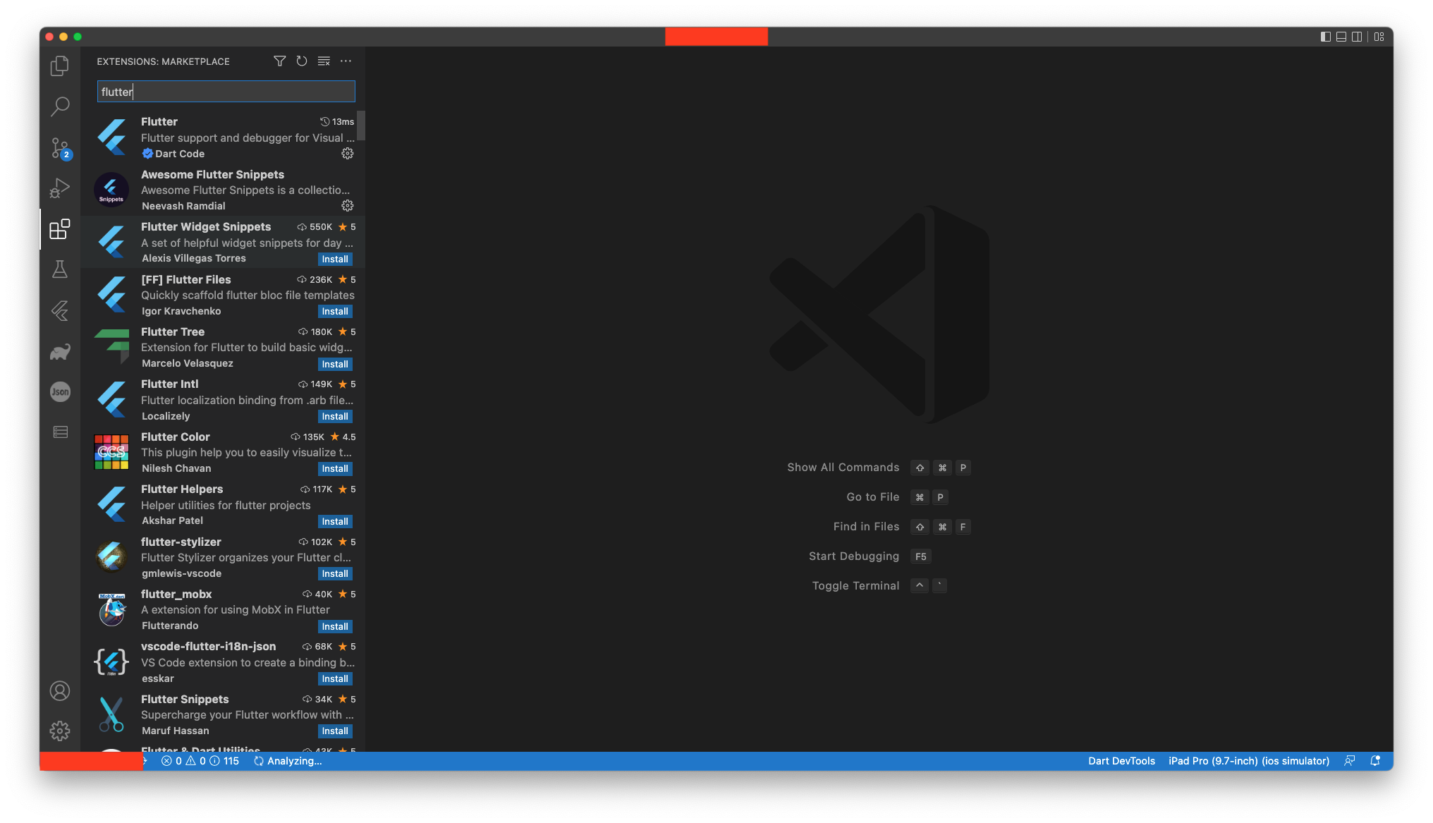Select the Extensions view icon
This screenshot has width=1433, height=823.
click(x=60, y=229)
